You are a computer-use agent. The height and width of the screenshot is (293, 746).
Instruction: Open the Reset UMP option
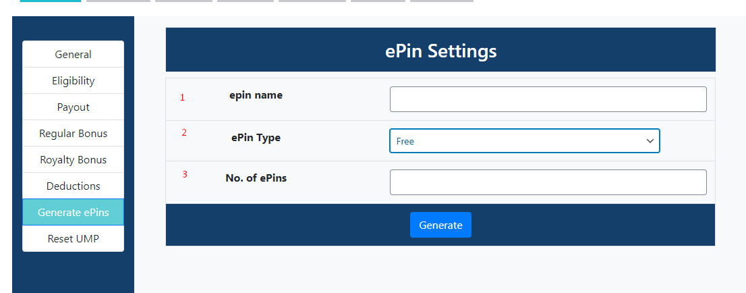(x=73, y=238)
